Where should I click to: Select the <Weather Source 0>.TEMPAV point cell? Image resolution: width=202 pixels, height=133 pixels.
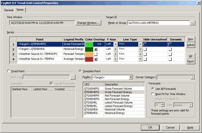pyautogui.click(x=40, y=59)
